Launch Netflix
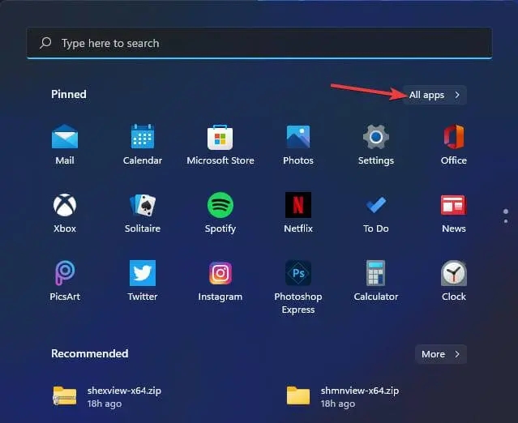Viewport: 518px width, 423px height. point(298,213)
